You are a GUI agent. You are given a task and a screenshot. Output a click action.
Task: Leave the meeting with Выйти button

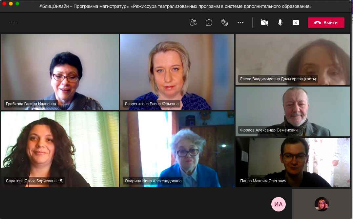(x=326, y=23)
